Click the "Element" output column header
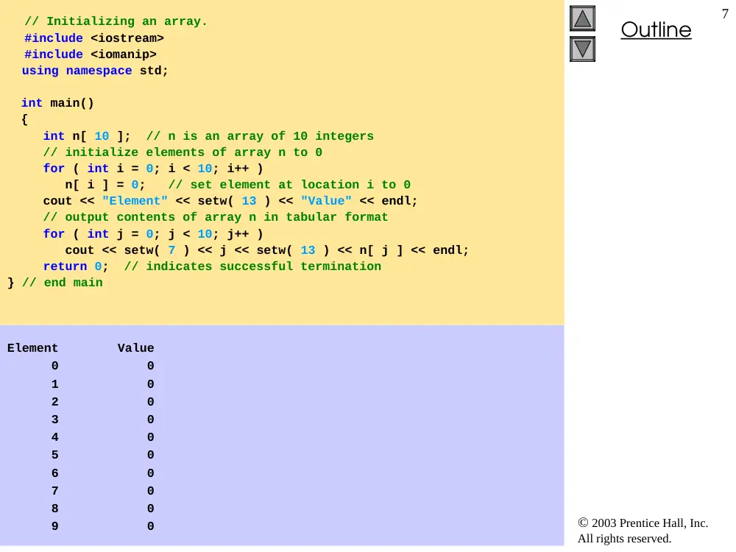The height and width of the screenshot is (552, 736). 32,348
